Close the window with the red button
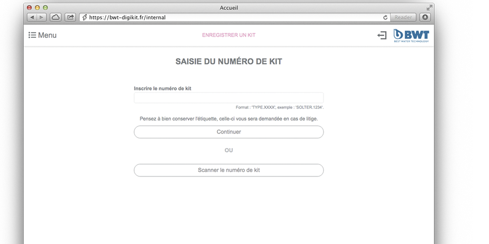 29,8
